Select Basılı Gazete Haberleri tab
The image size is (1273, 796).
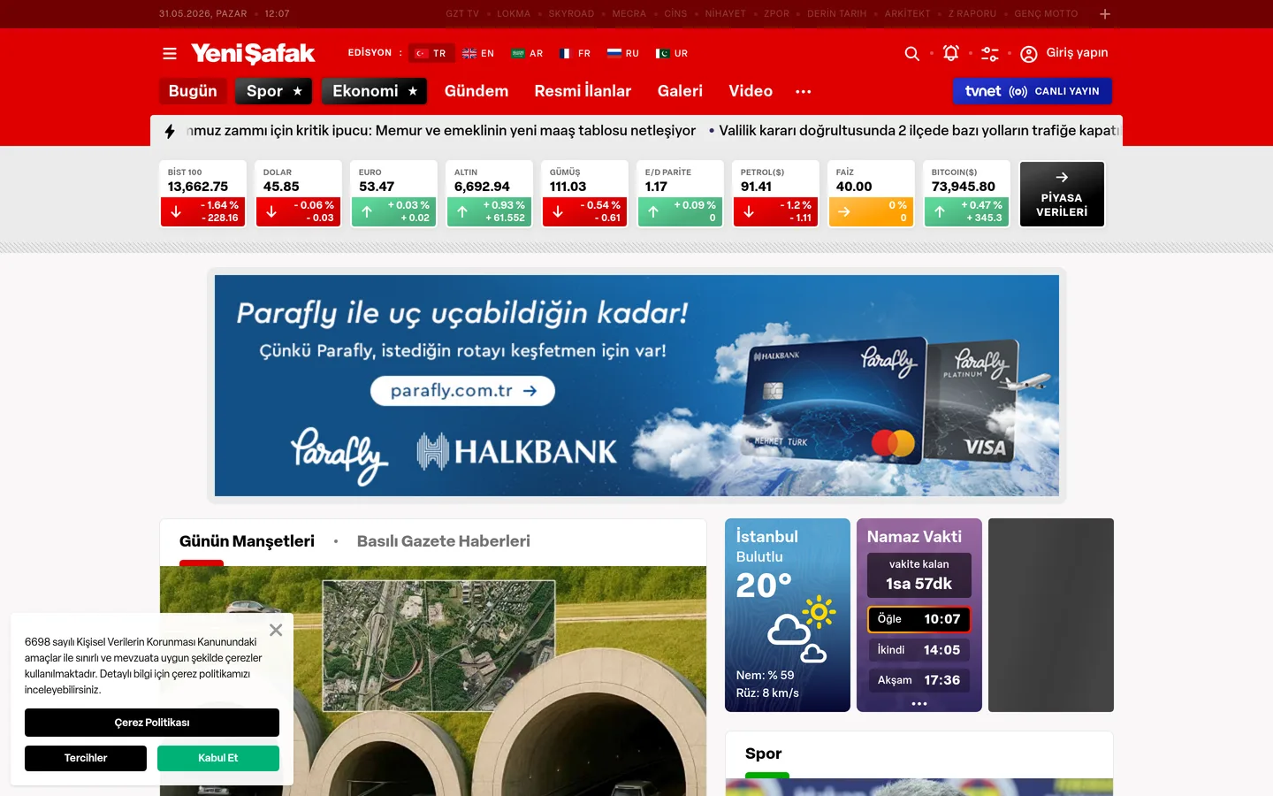(x=444, y=541)
